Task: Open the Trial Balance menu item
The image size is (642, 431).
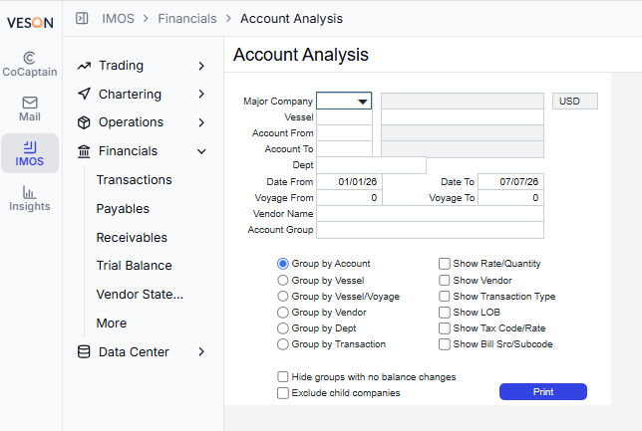Action: [134, 266]
